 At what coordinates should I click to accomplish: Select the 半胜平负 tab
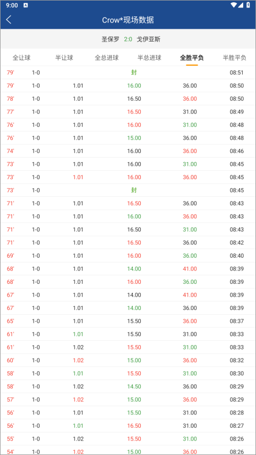(235, 58)
